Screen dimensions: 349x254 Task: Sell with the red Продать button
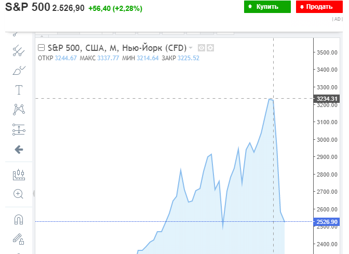point(319,7)
